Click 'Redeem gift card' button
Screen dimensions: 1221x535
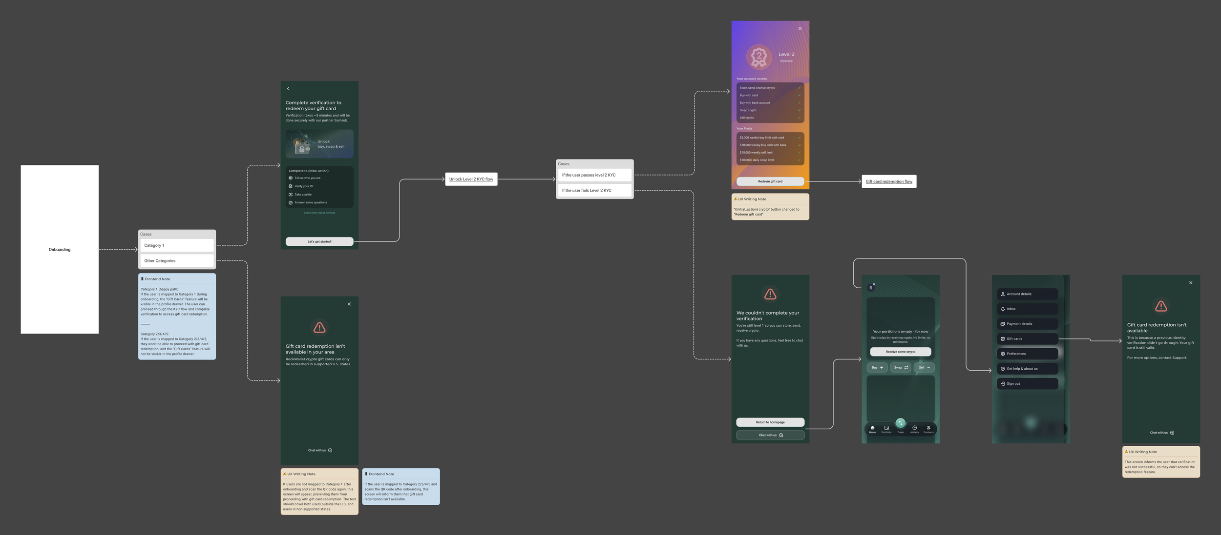(770, 181)
